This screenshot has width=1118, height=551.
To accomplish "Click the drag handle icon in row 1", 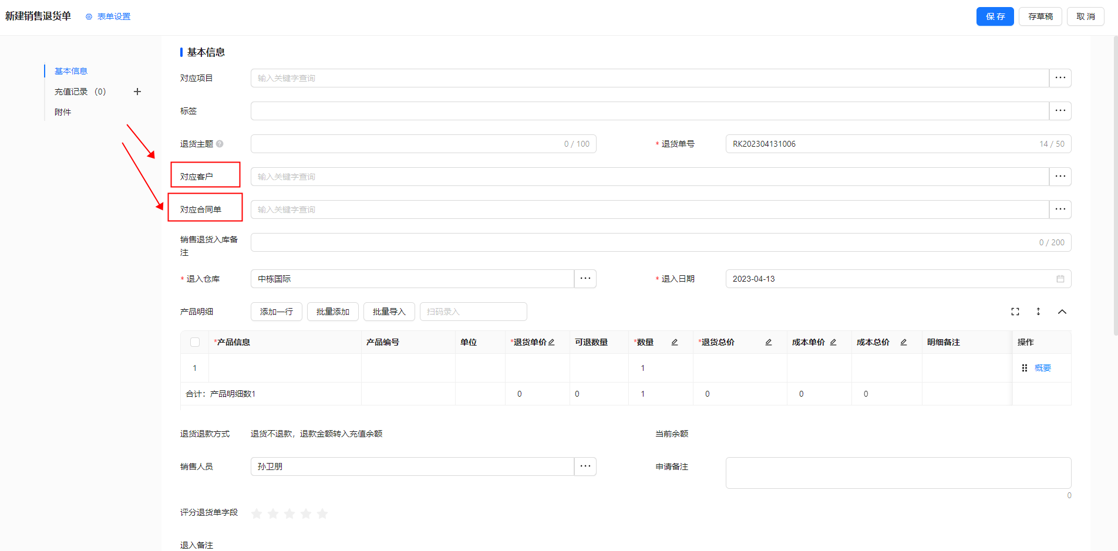I will click(1025, 368).
